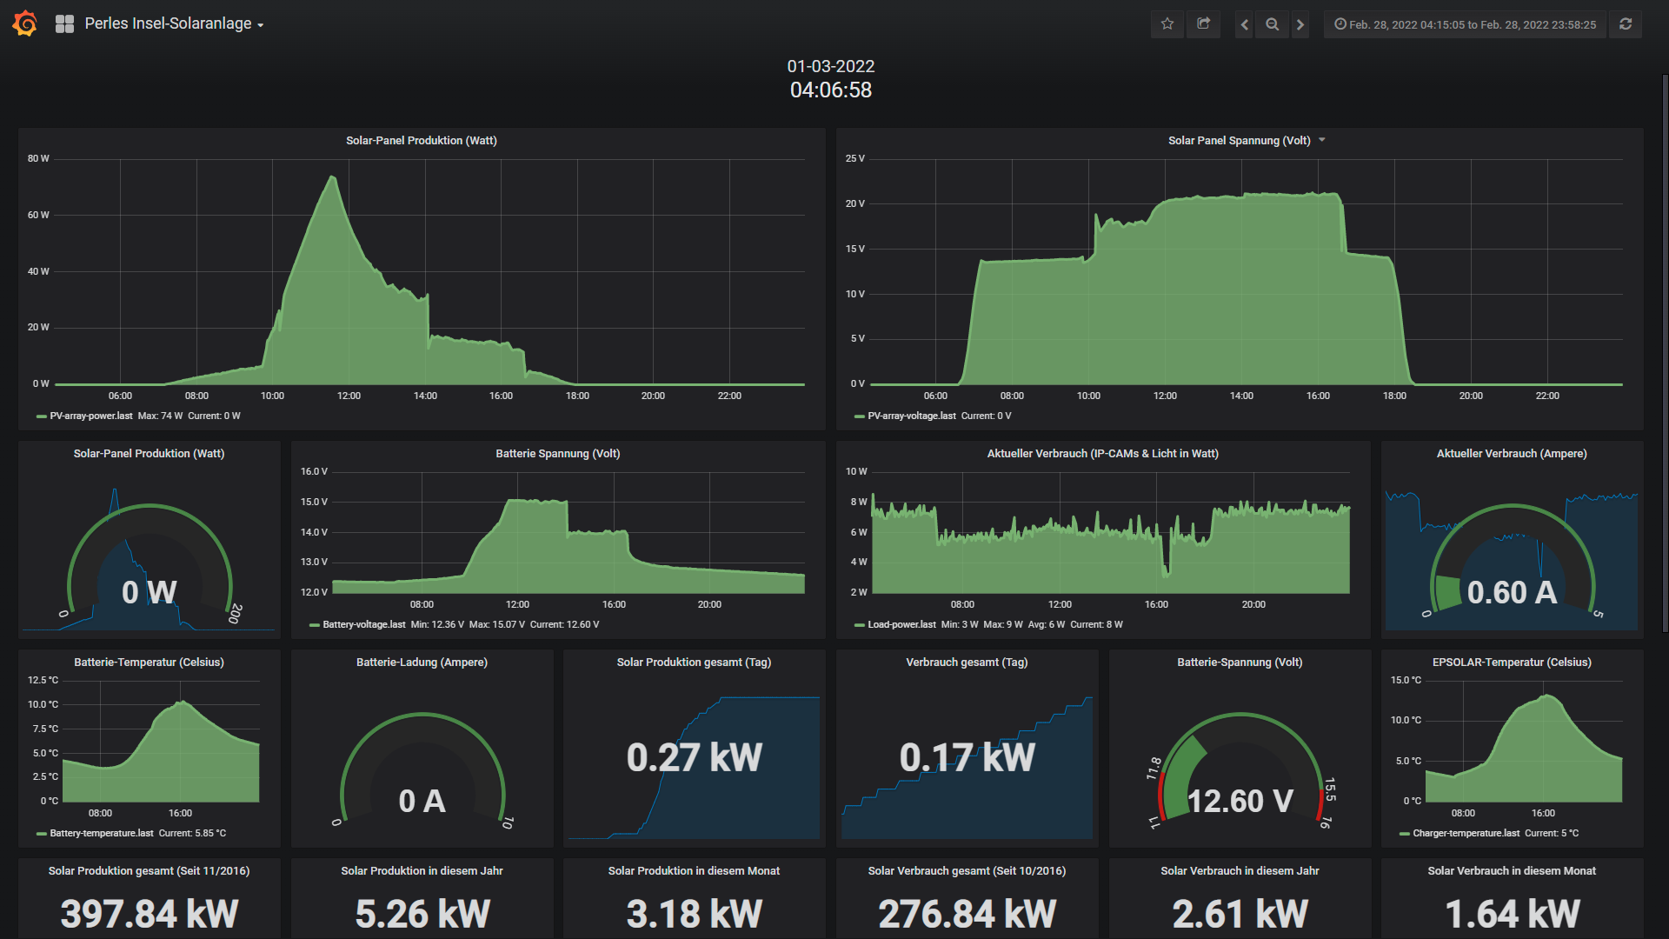Toggle PV-array-voltage.last legend series
The height and width of the screenshot is (939, 1669).
[911, 416]
